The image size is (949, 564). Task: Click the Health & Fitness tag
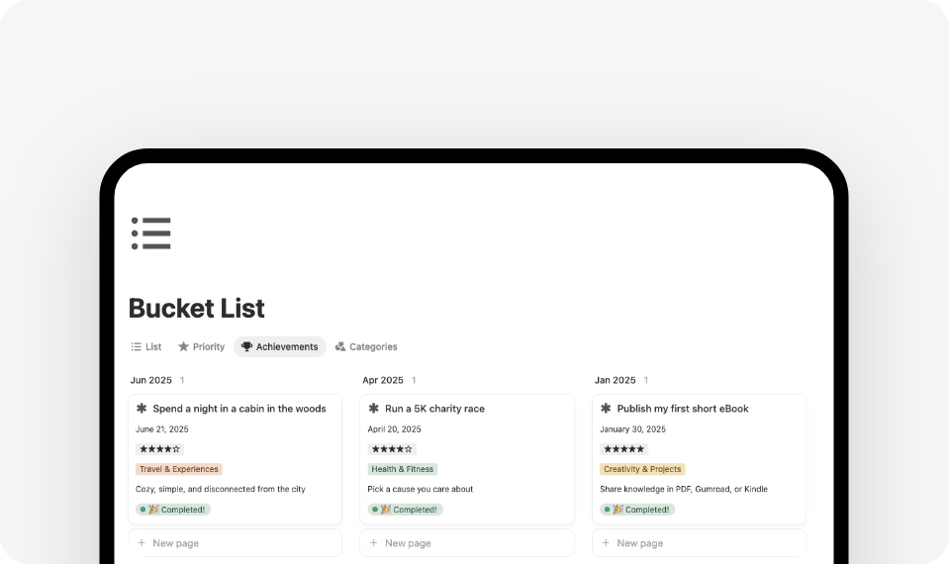coord(403,469)
